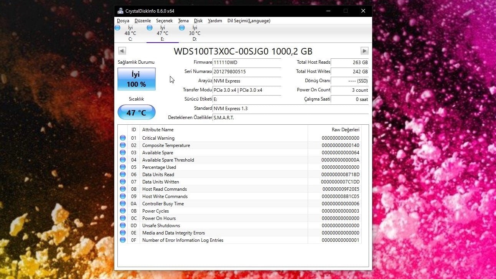Screen dimensions: 496x279
Task: Click the blue status orb for drive D:
Action: [182, 28]
